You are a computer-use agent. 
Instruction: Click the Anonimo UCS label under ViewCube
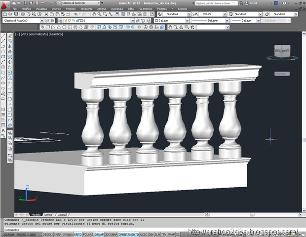click(282, 74)
